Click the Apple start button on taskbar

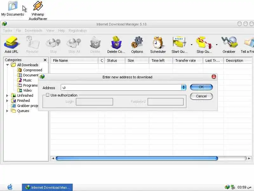(x=10, y=187)
